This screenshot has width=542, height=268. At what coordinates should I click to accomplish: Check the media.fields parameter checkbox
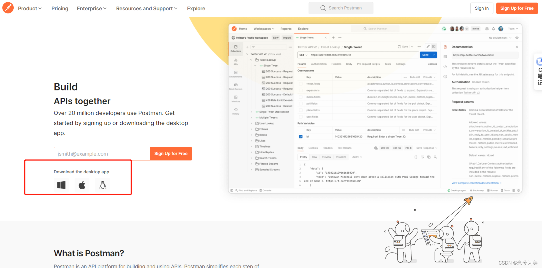[x=301, y=97]
